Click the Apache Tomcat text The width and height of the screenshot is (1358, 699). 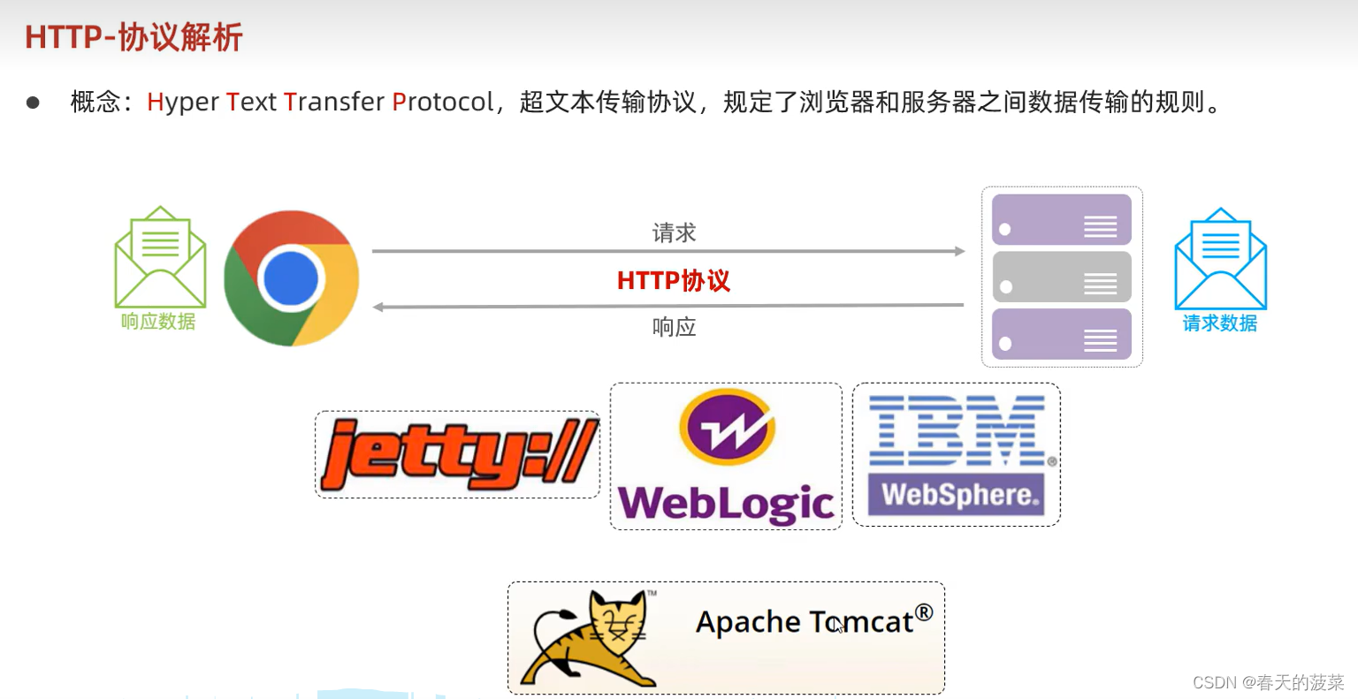click(x=814, y=620)
